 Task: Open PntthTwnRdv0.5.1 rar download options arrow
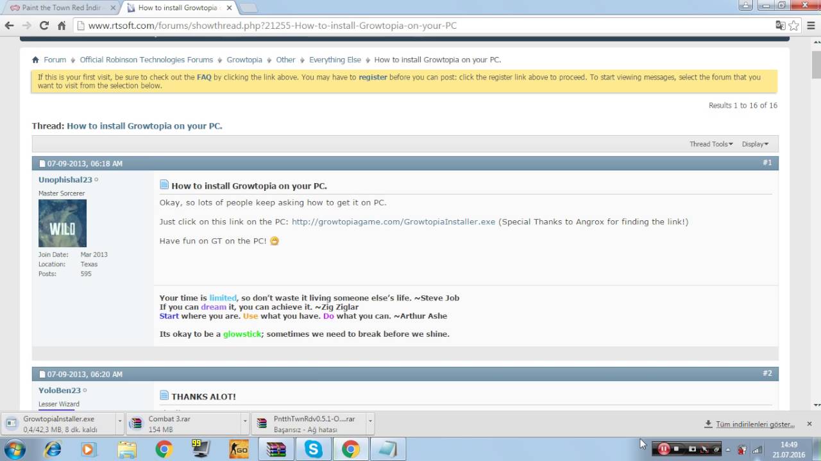[x=370, y=423]
